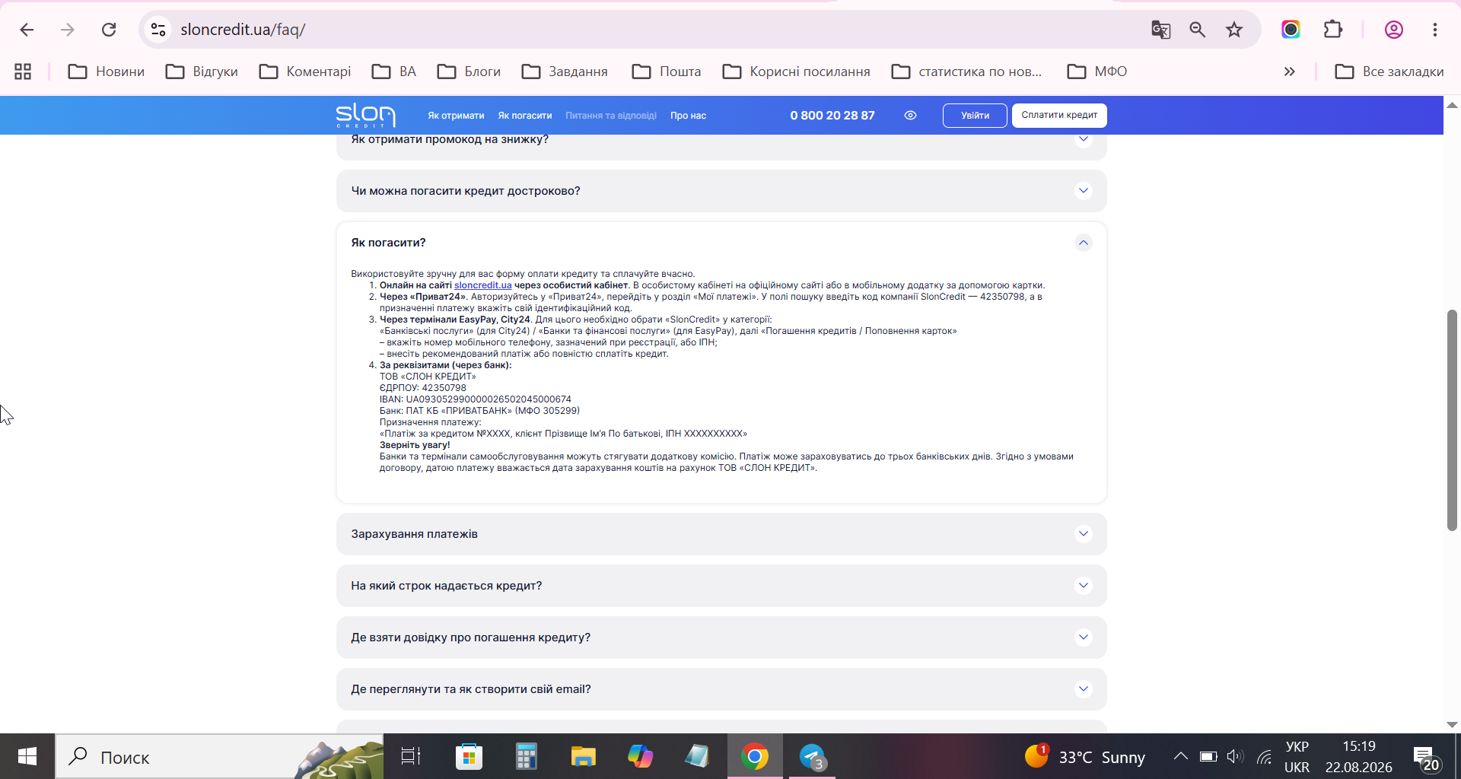Click the 'Сплатити кредит' button

pos(1059,116)
